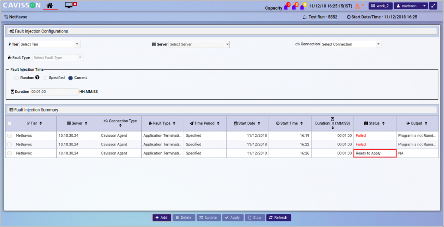This screenshot has width=444, height=227.
Task: Open the Select Fault Type dropdown
Action: pos(58,58)
